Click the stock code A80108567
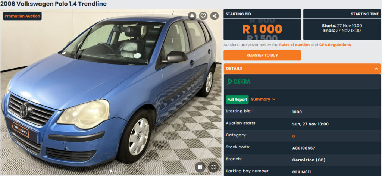This screenshot has height=176, width=382. pyautogui.click(x=304, y=148)
